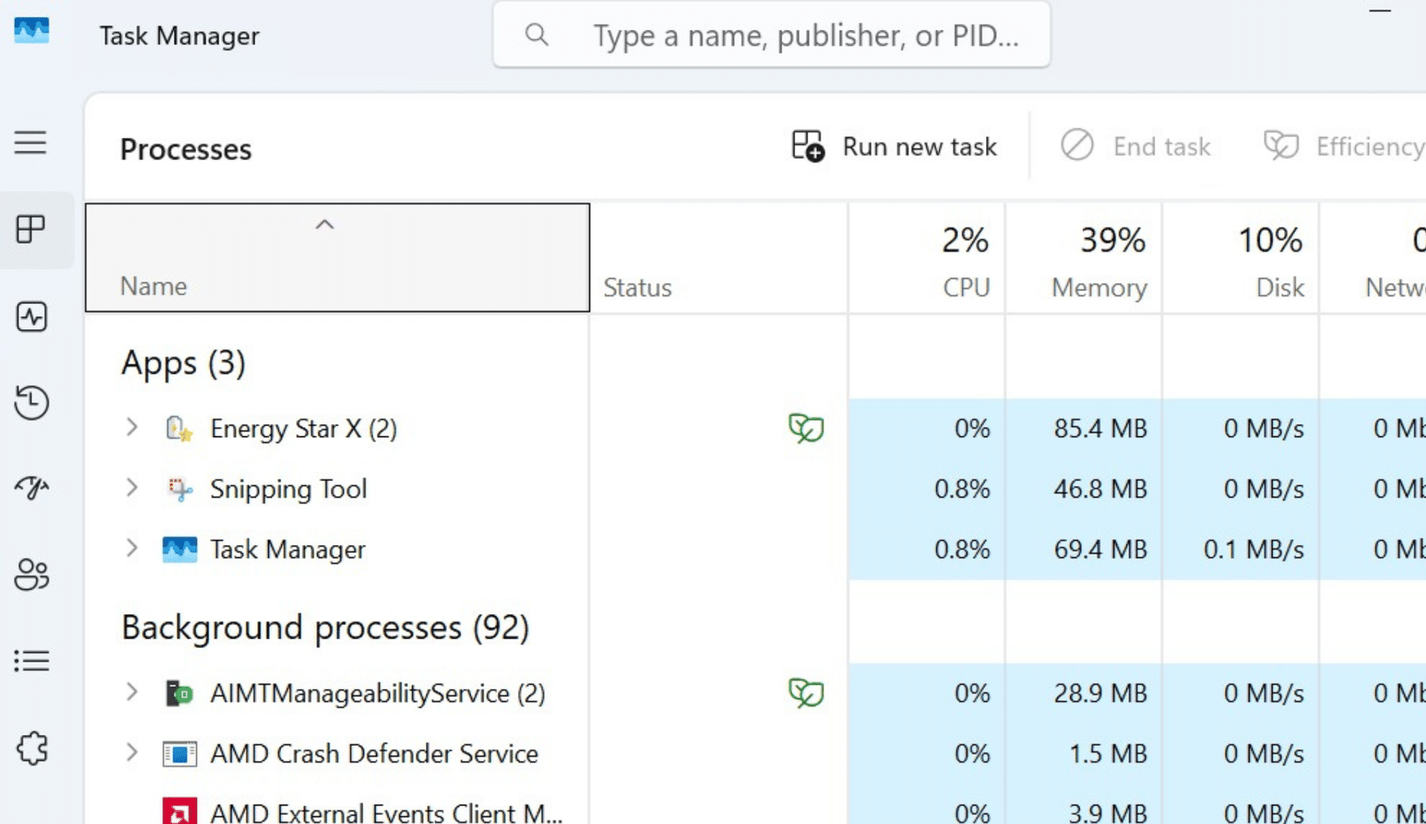
Task: Click the Efficiency mode button
Action: (1344, 146)
